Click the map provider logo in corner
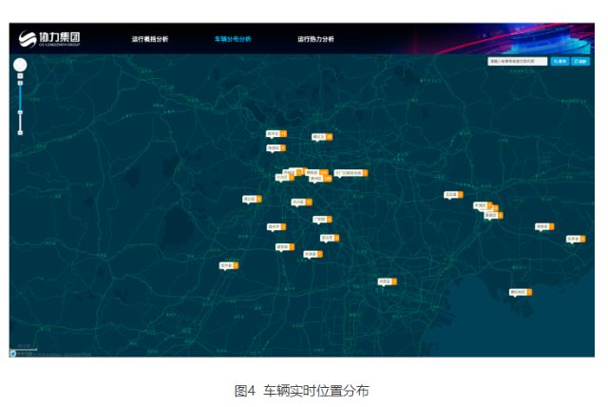Viewport: 608px width, 407px height. pos(13,353)
